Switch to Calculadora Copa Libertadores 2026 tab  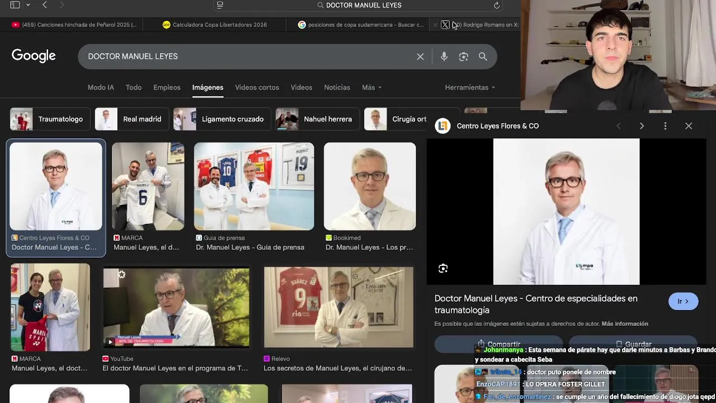pyautogui.click(x=214, y=25)
